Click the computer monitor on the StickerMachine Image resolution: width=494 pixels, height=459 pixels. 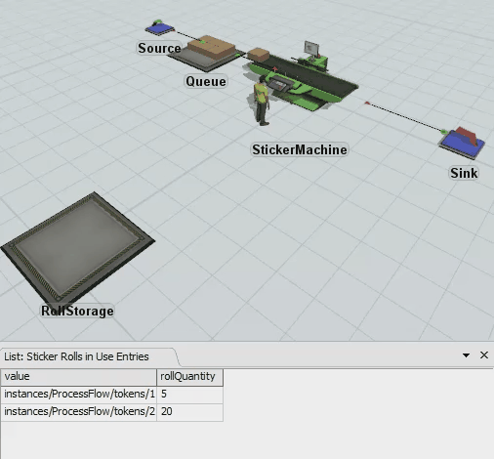pyautogui.click(x=311, y=49)
